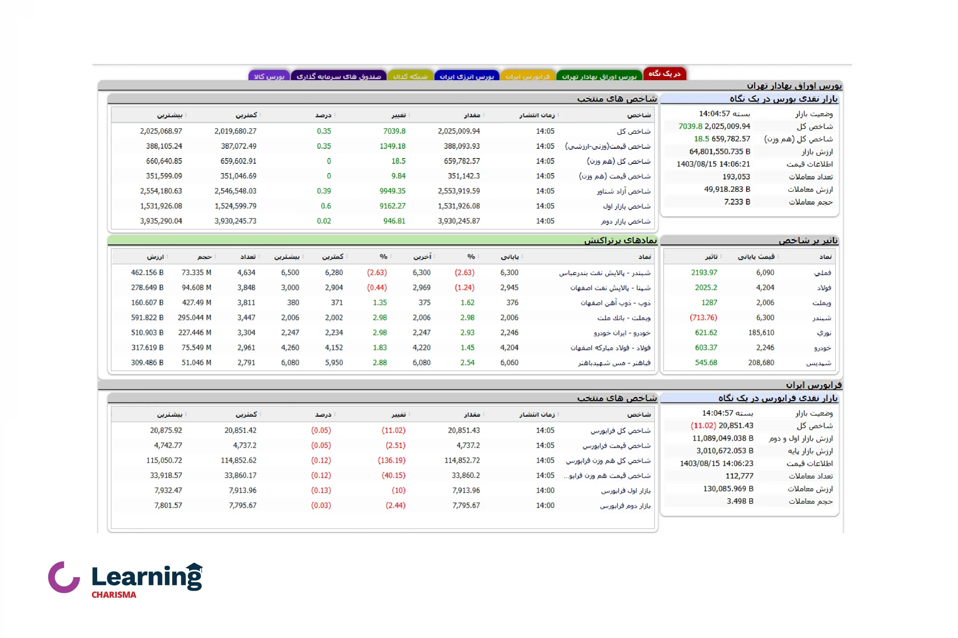958x638 pixels.
Task: Click Farabourse trade volume 3.498 B
Action: [x=740, y=501]
